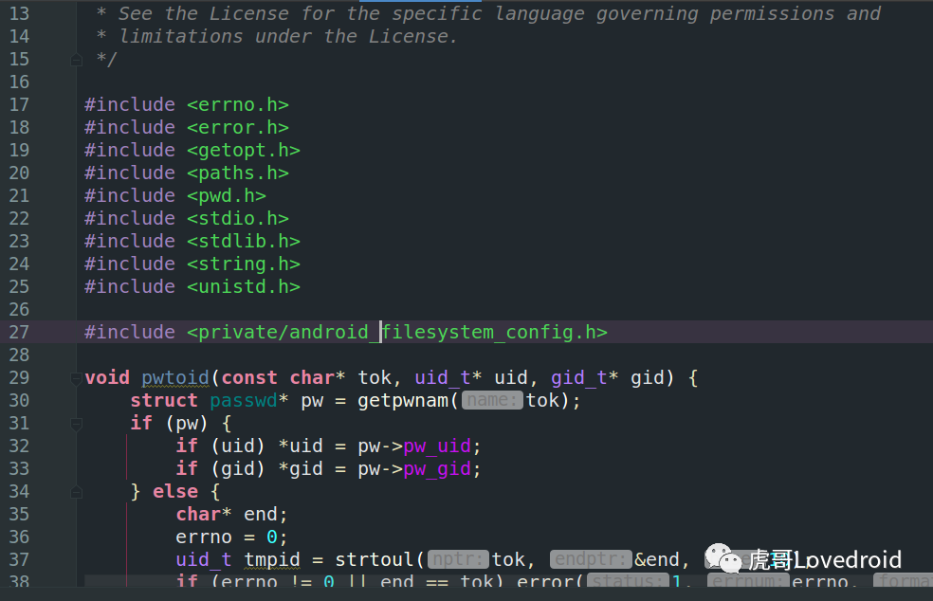The image size is (933, 601).
Task: Click the nptr: inlay hint in strtoul
Action: 458,559
